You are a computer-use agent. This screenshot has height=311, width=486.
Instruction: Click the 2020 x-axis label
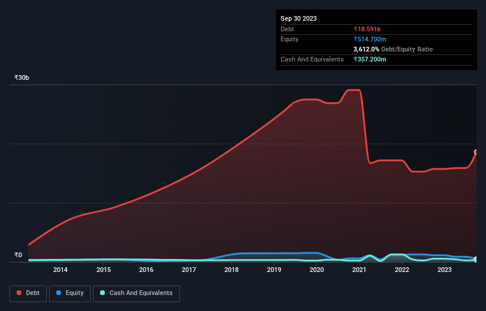coord(317,270)
